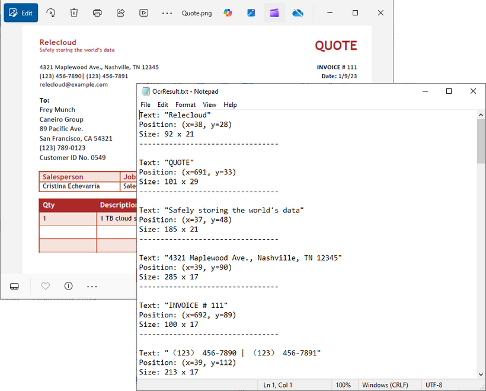486x391 pixels.
Task: Open the purple Clipchamp video icon
Action: [x=274, y=12]
